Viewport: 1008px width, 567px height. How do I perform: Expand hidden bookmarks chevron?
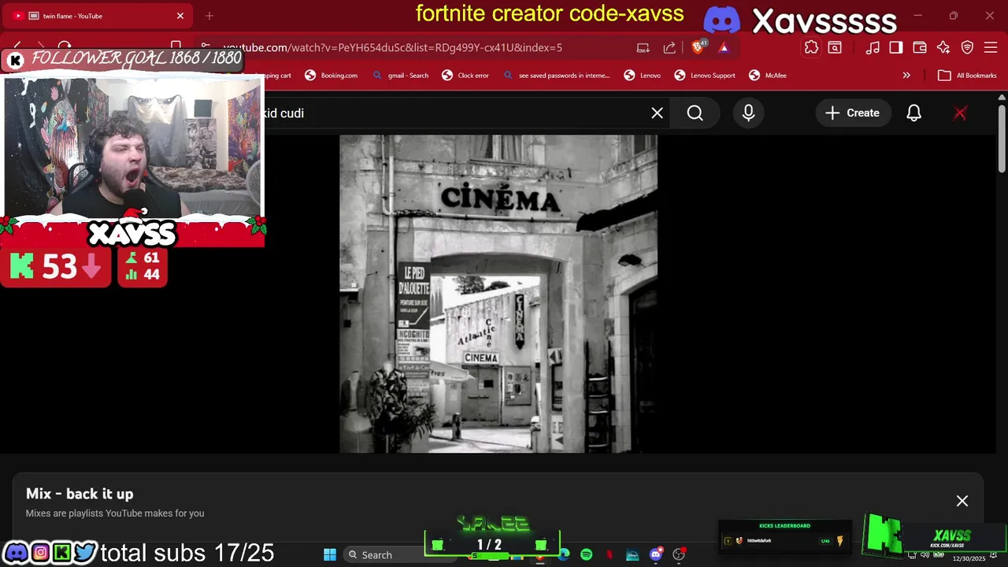click(906, 76)
